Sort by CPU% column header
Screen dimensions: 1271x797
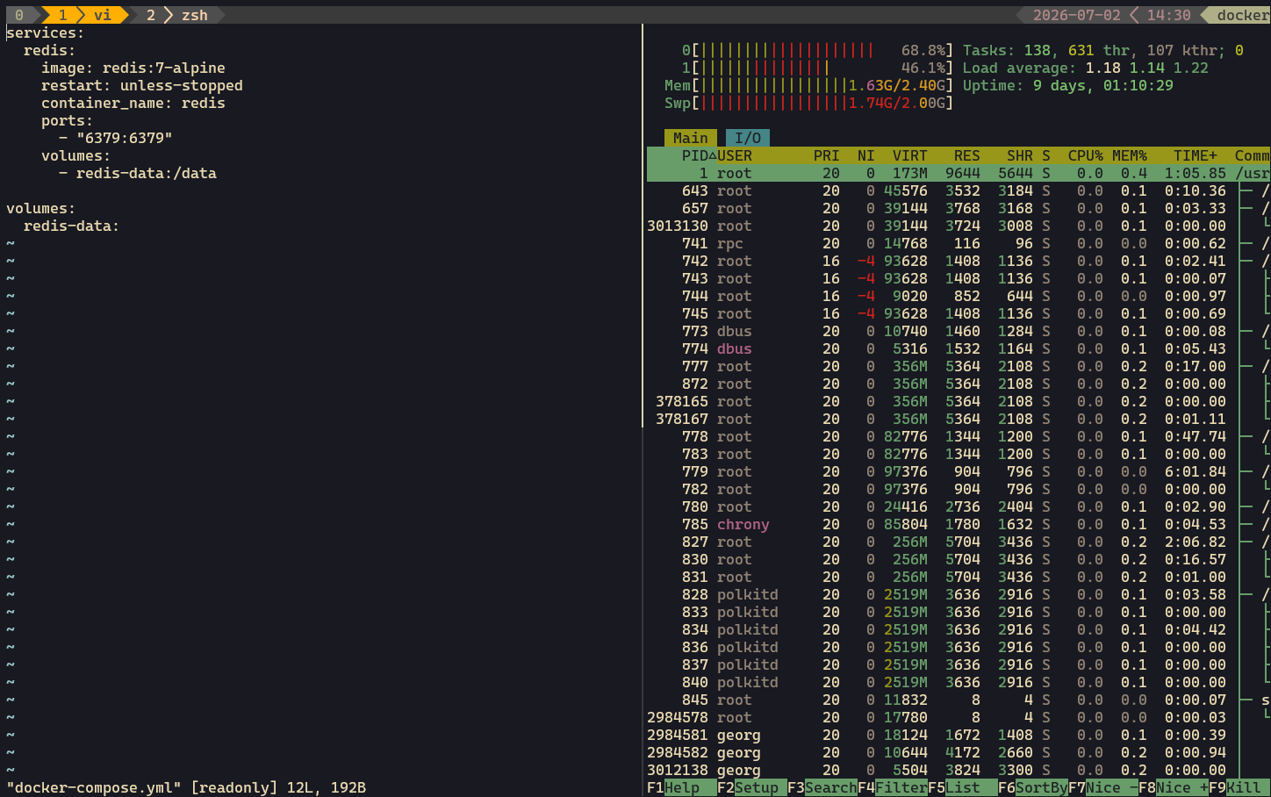[1086, 155]
